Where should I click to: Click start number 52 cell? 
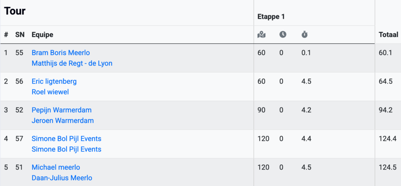point(19,110)
